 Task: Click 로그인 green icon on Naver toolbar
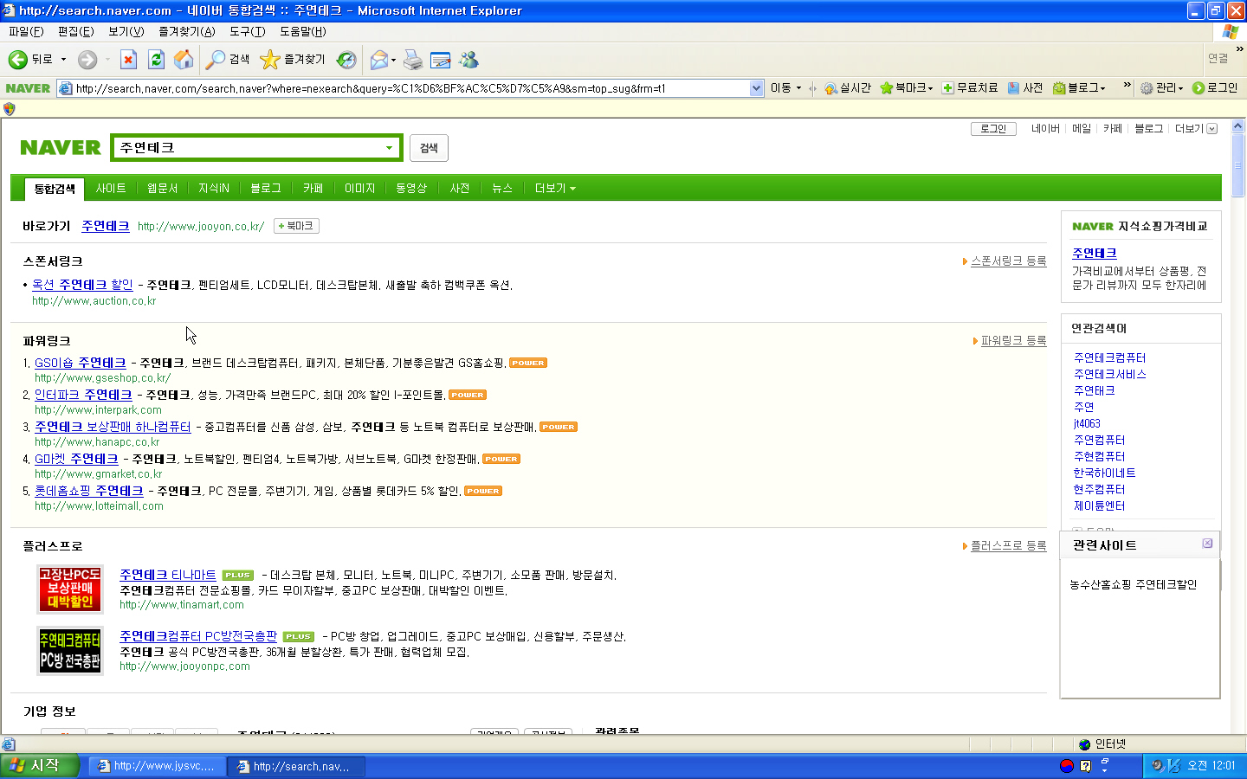(x=1215, y=88)
